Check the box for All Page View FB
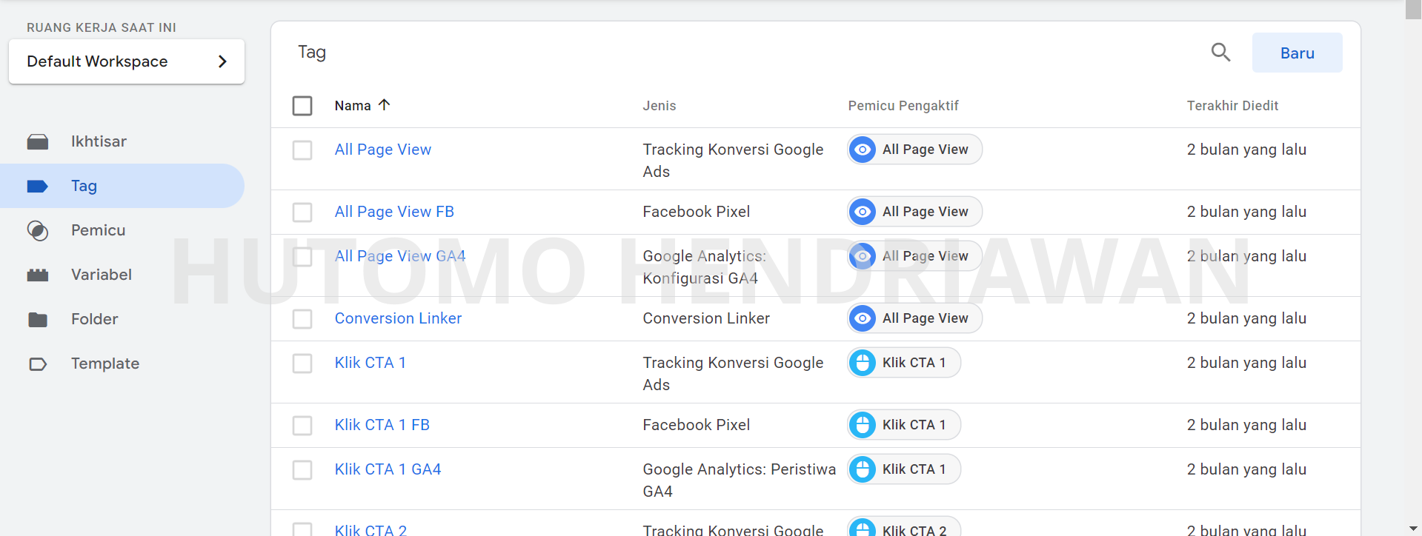The height and width of the screenshot is (536, 1422). click(x=302, y=212)
